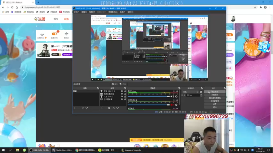
Task: Move the source up in the Sources panel
Action: [x=114, y=108]
